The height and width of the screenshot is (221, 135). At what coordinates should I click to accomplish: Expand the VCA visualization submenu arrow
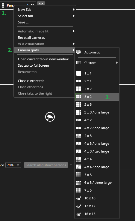74,44
